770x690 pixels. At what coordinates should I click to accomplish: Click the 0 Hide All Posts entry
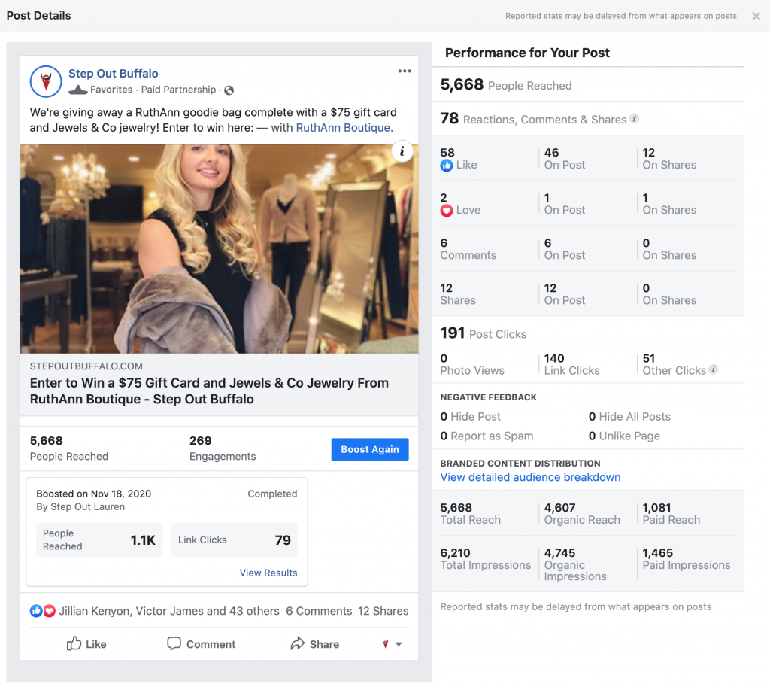(629, 417)
